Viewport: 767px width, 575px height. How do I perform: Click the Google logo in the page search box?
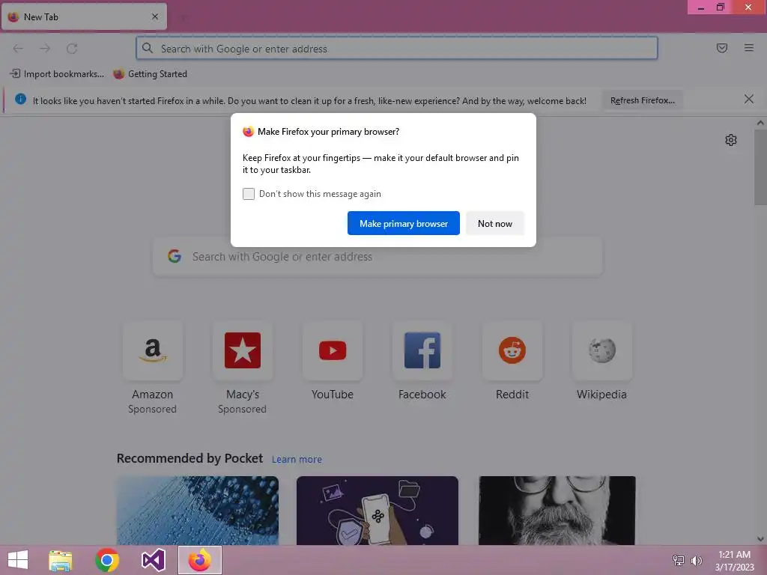pos(175,256)
